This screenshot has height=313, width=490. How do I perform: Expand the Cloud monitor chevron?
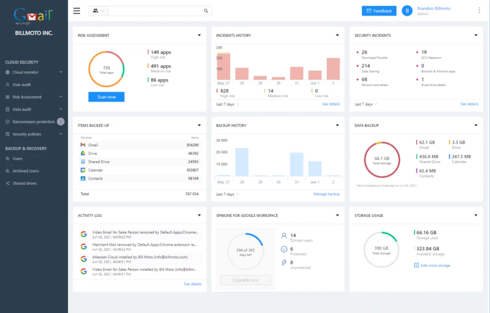61,72
